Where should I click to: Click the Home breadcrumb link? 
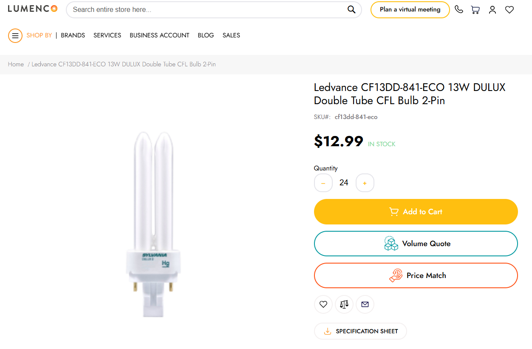pyautogui.click(x=16, y=64)
